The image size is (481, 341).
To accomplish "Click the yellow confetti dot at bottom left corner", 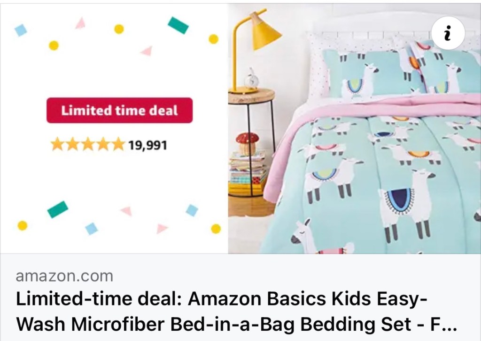I will (23, 225).
